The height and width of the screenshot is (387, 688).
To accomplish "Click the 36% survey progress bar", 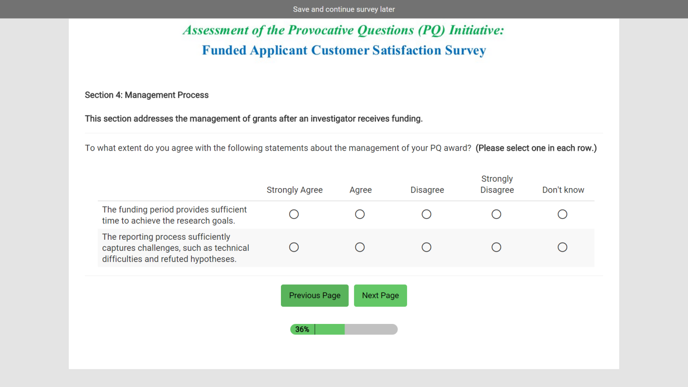I will point(344,329).
